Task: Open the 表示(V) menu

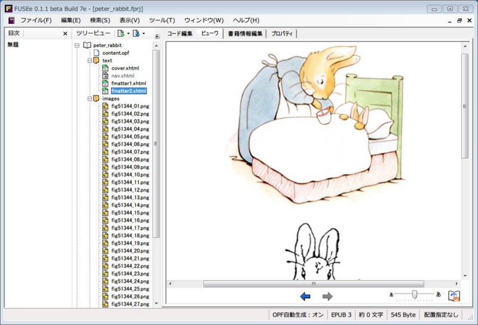Action: coord(130,20)
